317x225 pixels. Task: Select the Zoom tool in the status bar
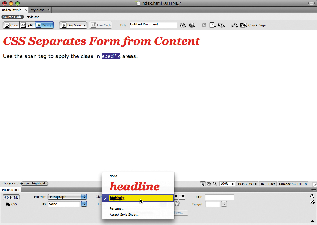tap(214, 184)
